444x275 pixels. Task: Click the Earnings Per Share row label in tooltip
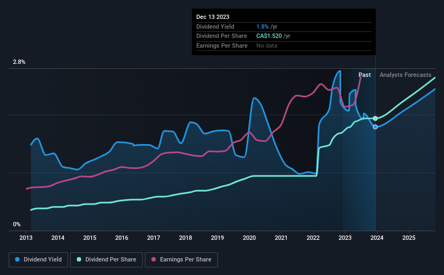pos(222,45)
